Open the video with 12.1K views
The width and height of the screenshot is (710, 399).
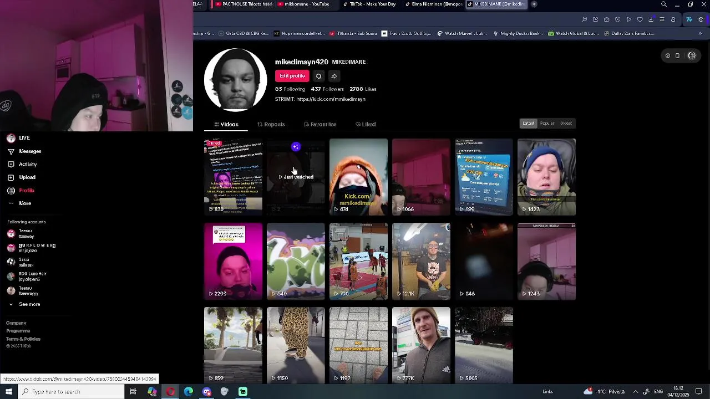[421, 262]
